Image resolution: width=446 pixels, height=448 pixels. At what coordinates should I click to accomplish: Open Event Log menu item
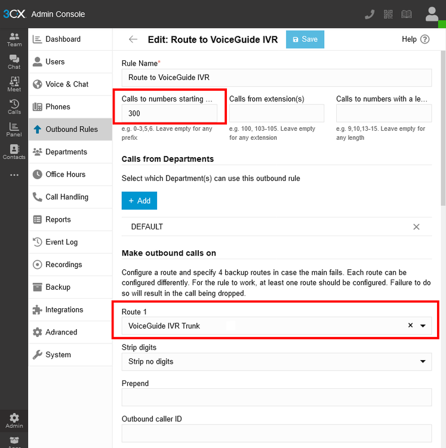coord(70,243)
